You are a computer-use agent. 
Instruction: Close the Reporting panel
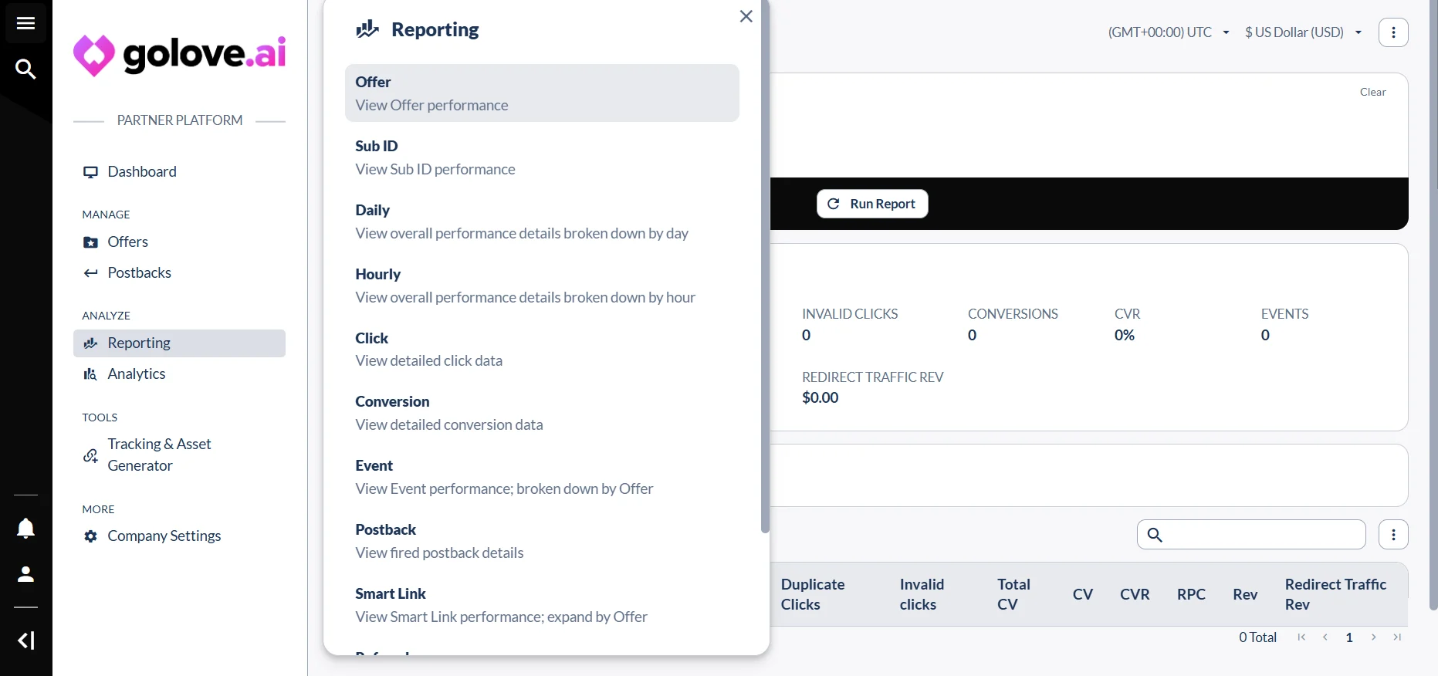[x=746, y=16]
